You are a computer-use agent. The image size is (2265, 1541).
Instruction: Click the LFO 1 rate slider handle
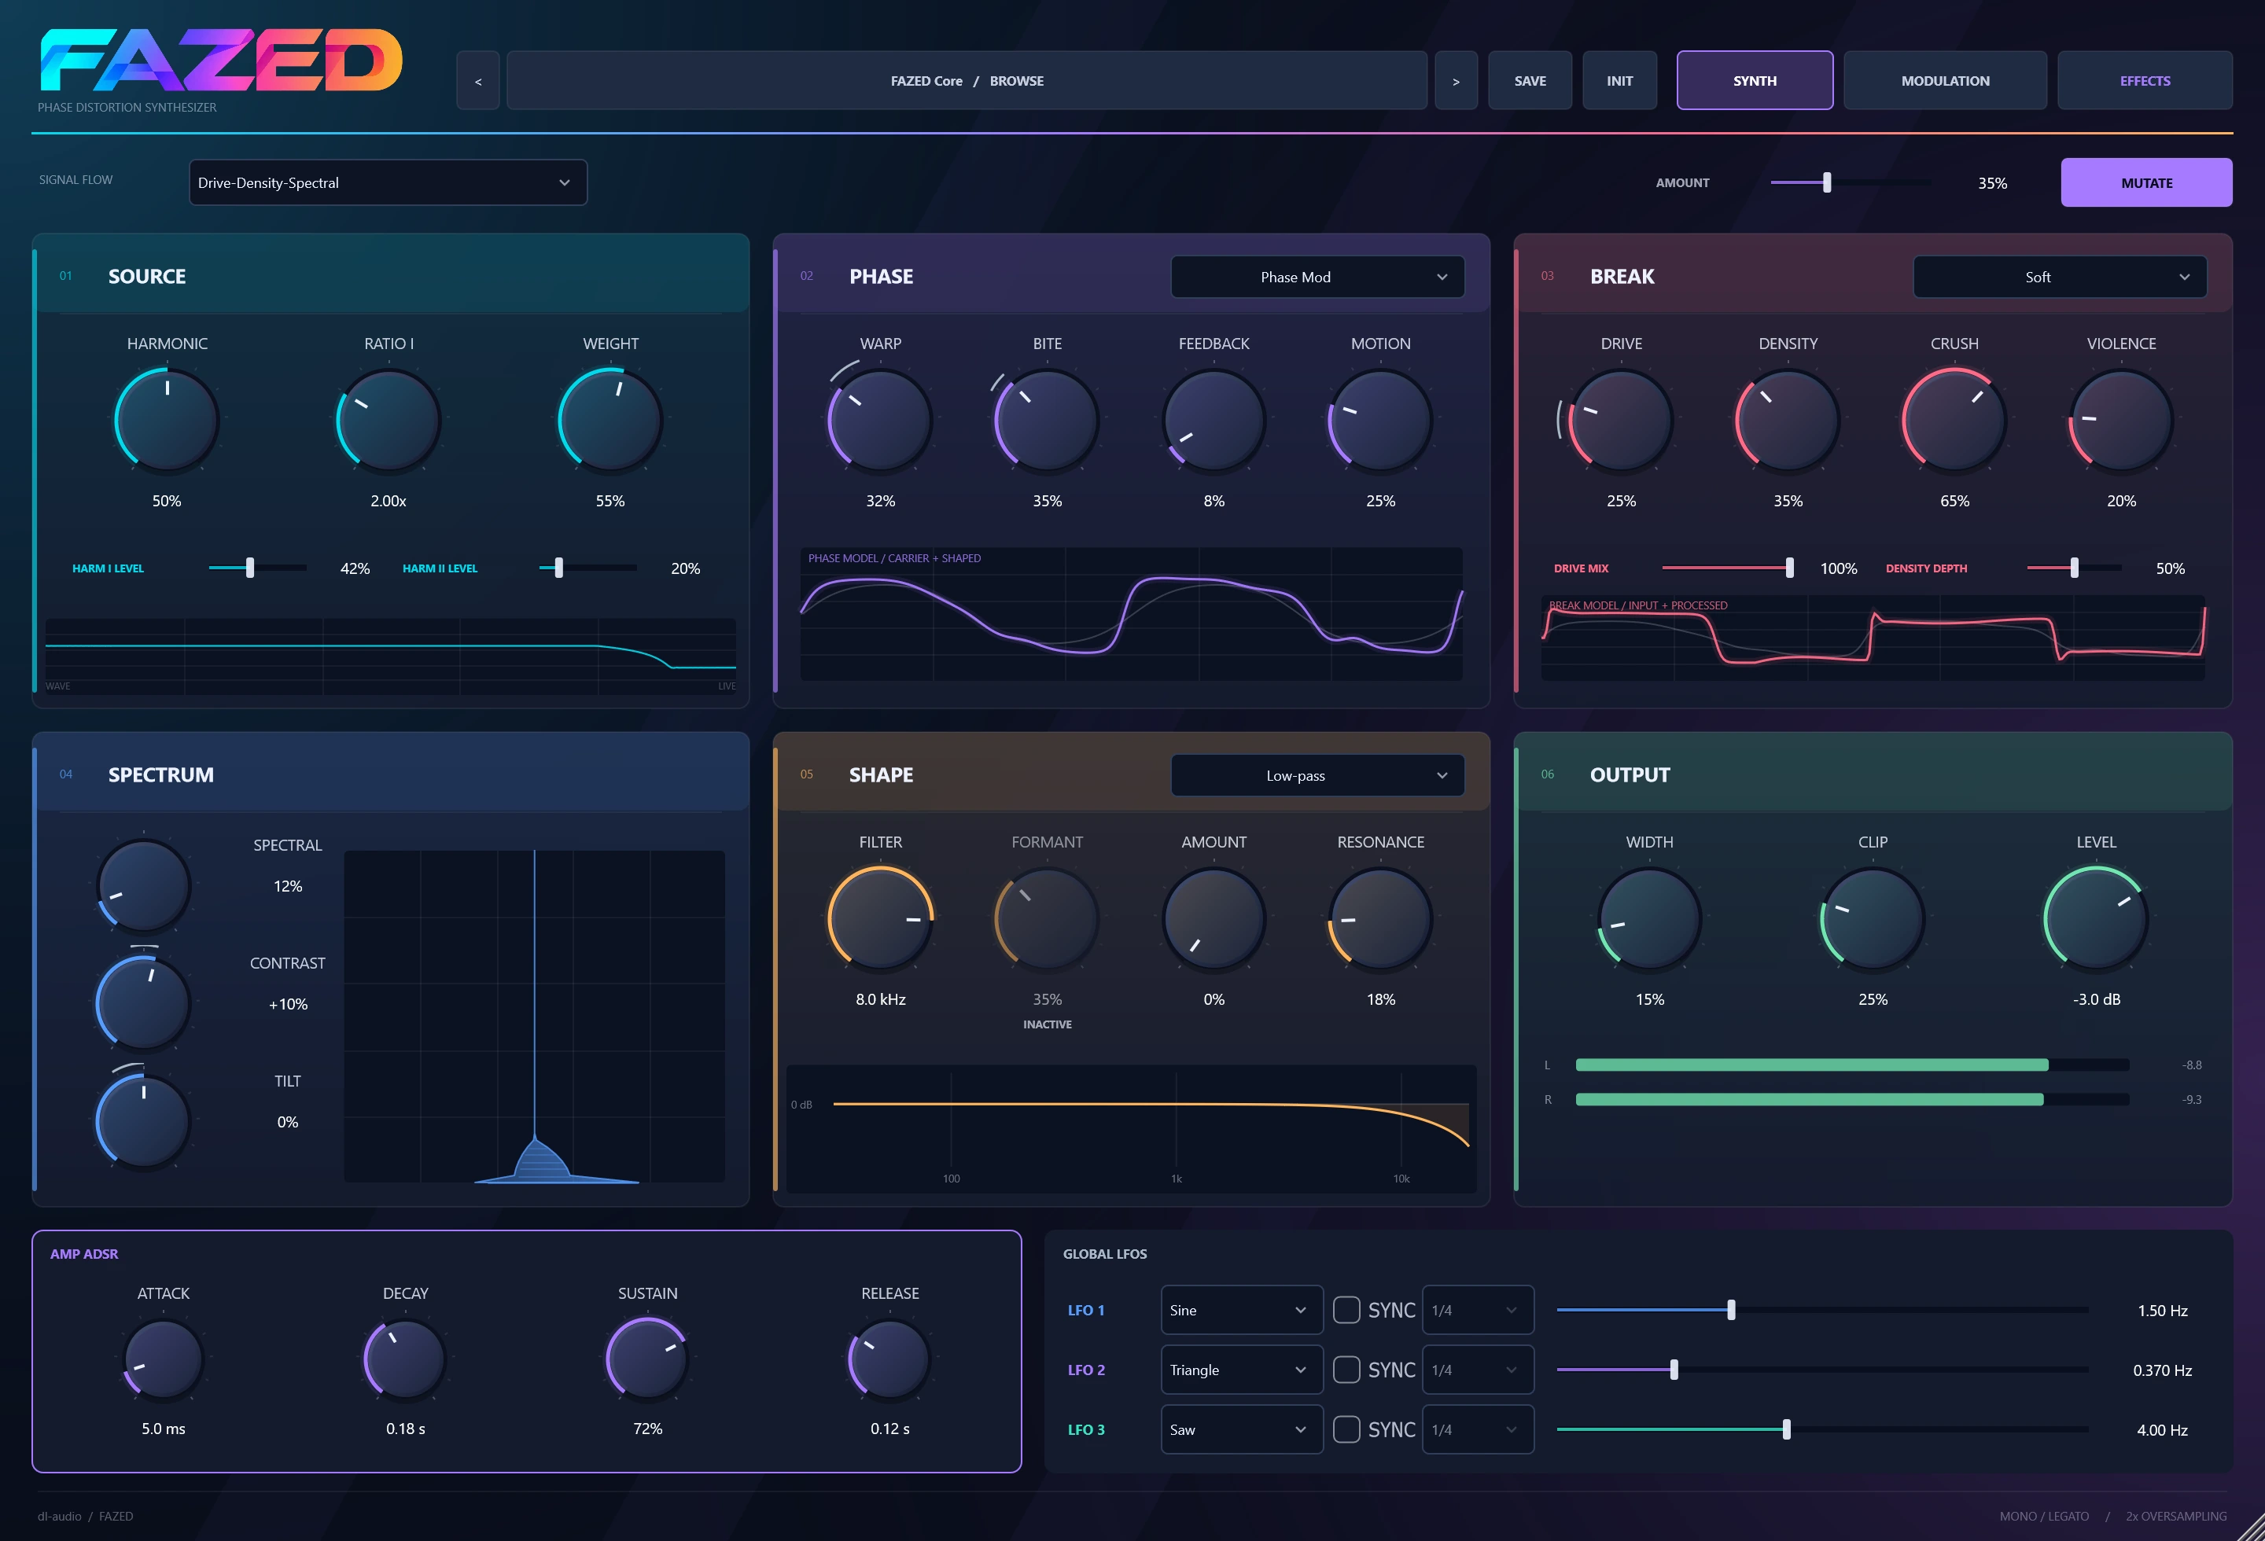1731,1310
